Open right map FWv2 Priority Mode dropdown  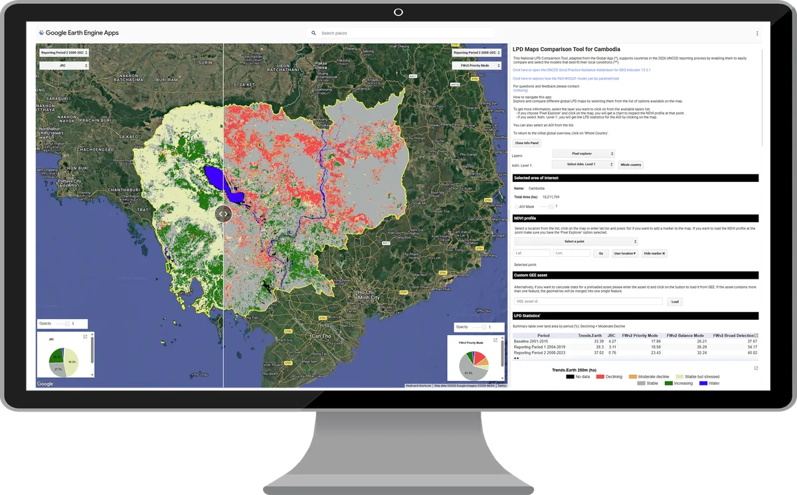pyautogui.click(x=476, y=66)
